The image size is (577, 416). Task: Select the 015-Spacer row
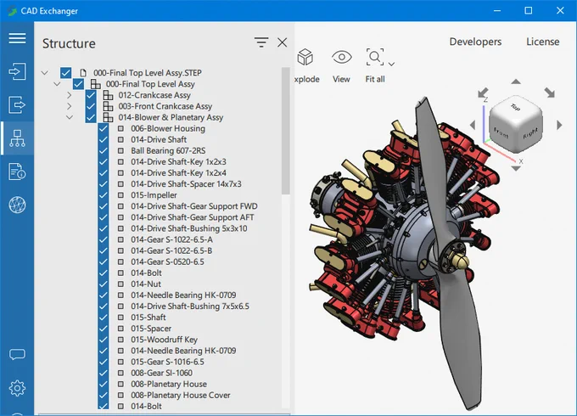pyautogui.click(x=151, y=329)
